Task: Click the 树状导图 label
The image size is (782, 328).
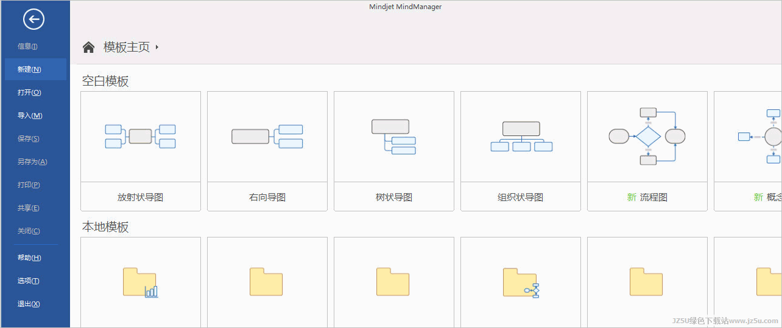Action: 394,197
